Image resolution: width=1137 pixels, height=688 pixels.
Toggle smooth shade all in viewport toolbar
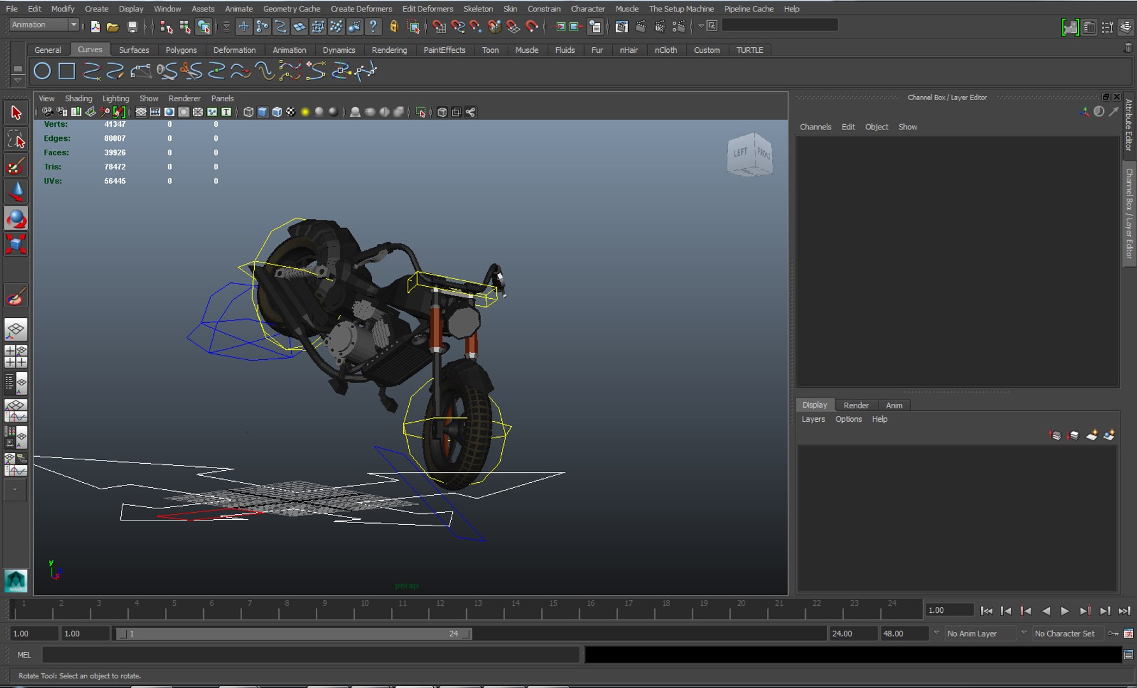coord(262,112)
